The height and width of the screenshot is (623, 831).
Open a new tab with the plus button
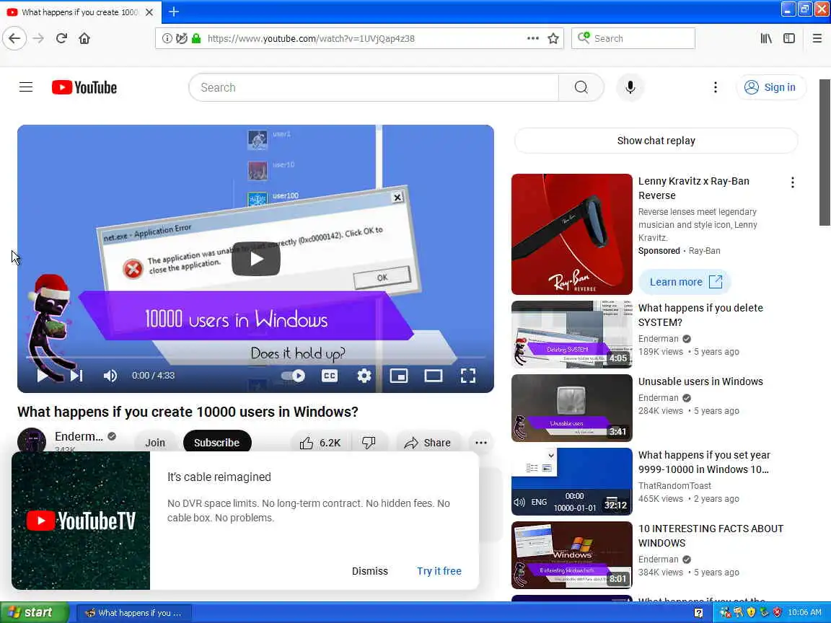coord(174,11)
